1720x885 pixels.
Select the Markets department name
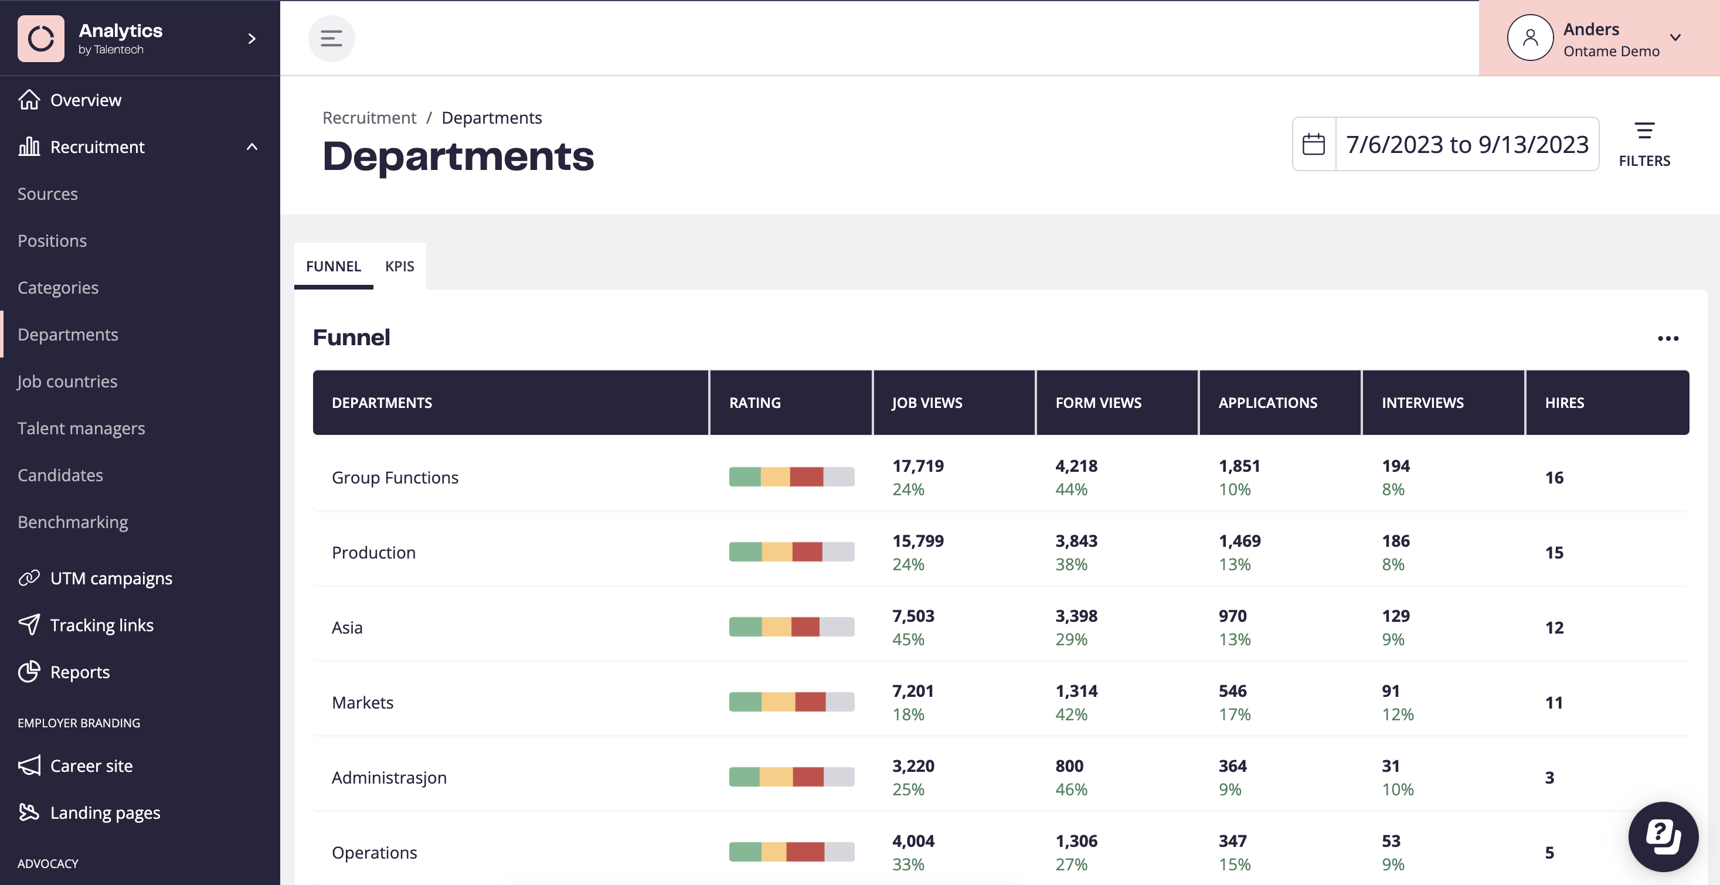pos(362,703)
